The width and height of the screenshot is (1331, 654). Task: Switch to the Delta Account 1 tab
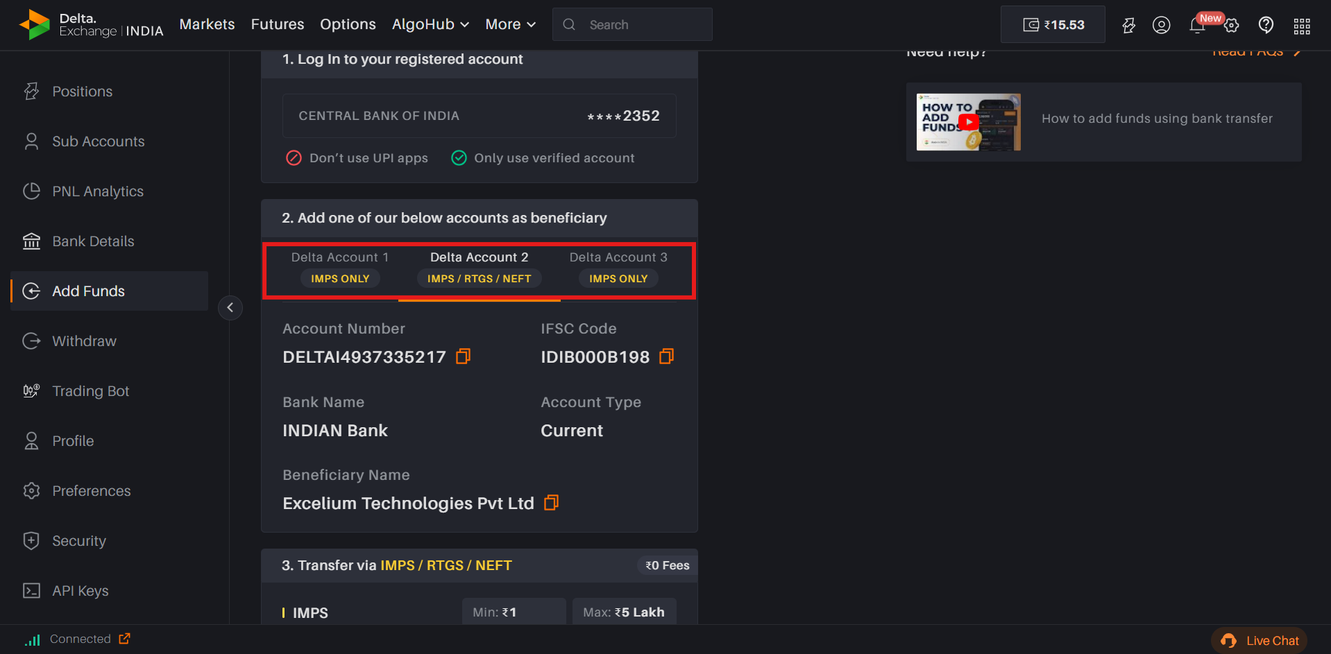click(x=340, y=268)
